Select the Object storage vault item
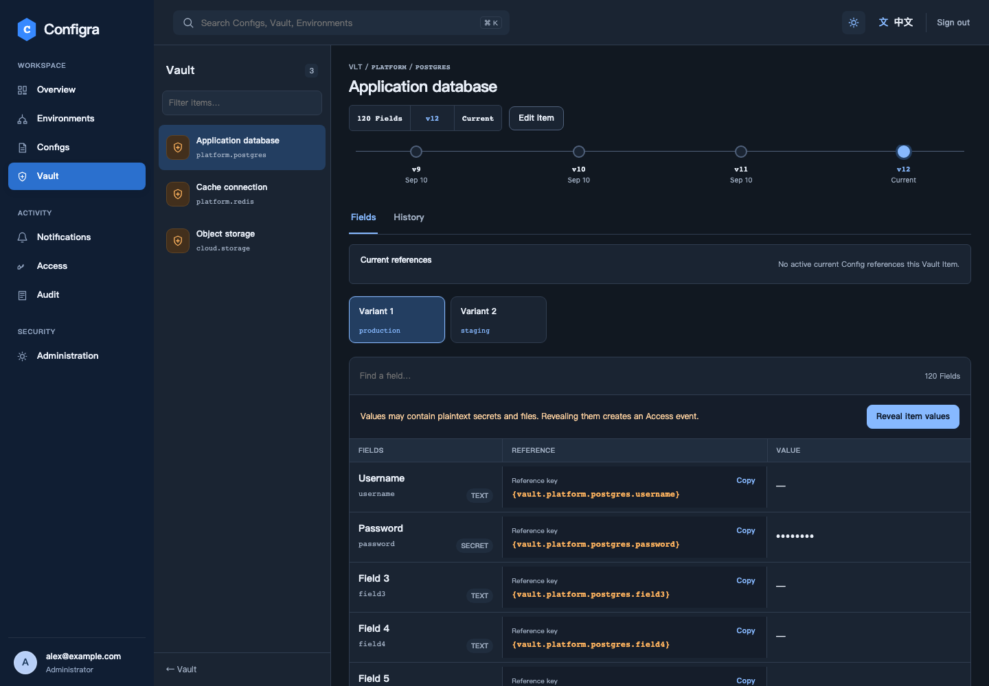 tap(242, 241)
